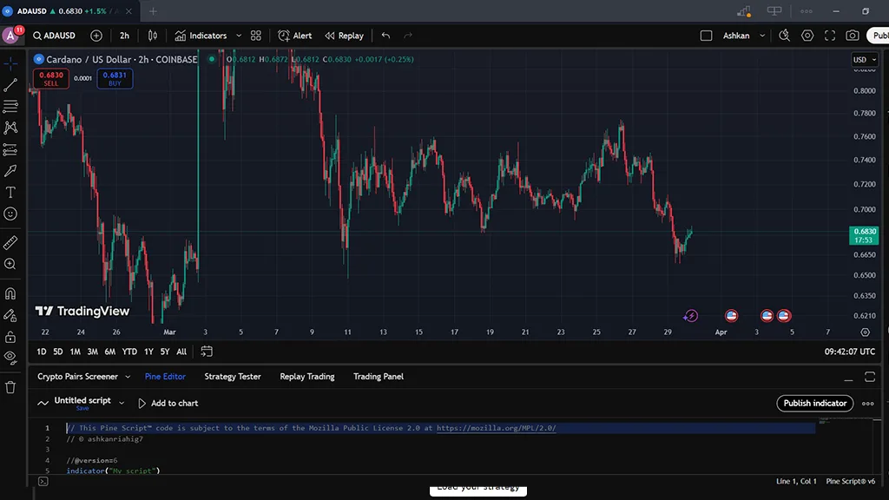889x500 pixels.
Task: Expand the Untitled script name dropdown
Action: tap(121, 404)
